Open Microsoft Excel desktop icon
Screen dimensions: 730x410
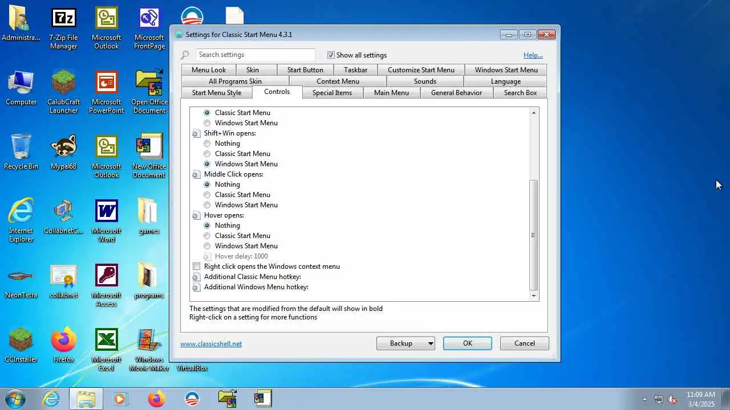pyautogui.click(x=106, y=350)
